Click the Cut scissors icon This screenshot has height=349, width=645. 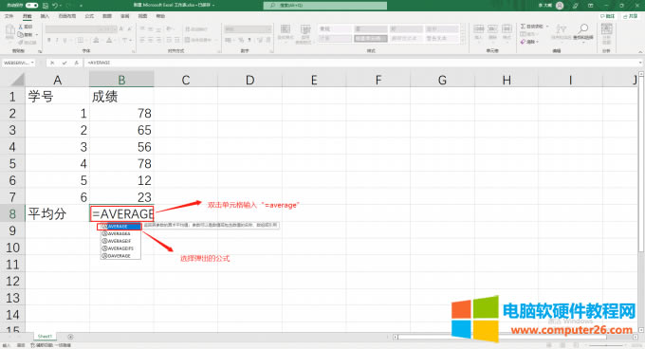click(21, 27)
